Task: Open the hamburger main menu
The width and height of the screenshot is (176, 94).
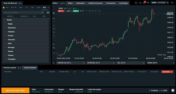Action: coord(172,3)
